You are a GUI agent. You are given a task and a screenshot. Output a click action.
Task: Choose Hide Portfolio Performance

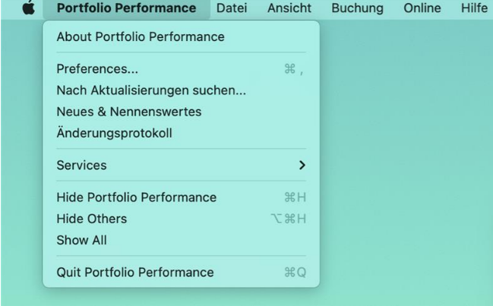click(x=181, y=197)
